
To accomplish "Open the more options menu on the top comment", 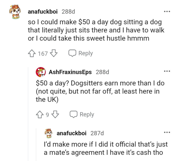I will (167, 11).
